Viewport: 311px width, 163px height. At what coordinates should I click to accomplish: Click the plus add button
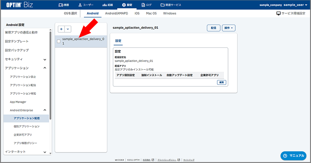61,29
